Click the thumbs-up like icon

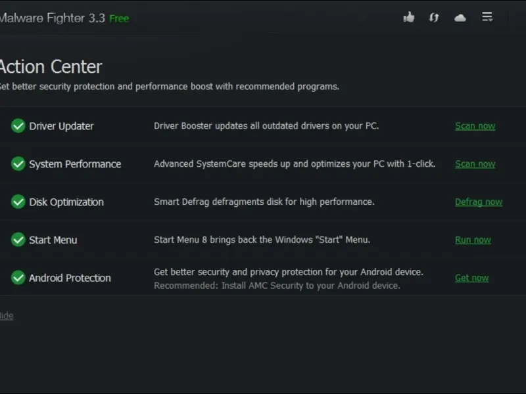[x=409, y=17]
